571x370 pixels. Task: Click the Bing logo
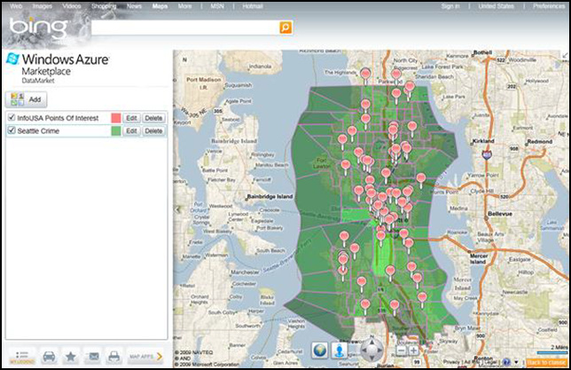[39, 28]
